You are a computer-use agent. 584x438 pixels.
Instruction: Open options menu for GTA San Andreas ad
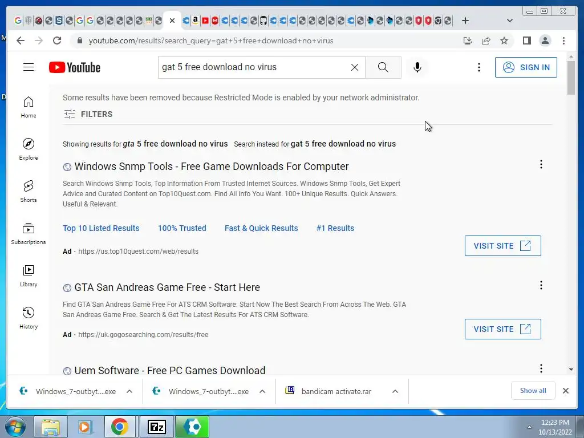(x=541, y=285)
